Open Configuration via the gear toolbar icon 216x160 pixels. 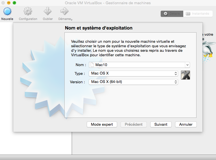28,11
